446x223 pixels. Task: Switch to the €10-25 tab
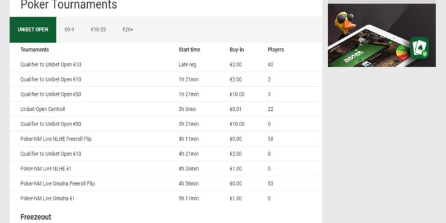click(x=99, y=29)
